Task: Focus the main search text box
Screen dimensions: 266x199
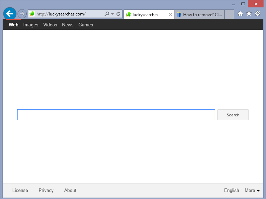Action: [x=116, y=115]
